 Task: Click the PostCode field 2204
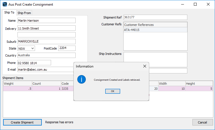pyautogui.click(x=67, y=48)
